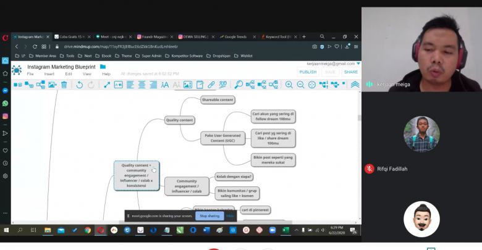Image resolution: width=482 pixels, height=250 pixels.
Task: Insert parent node toolbar icon
Action: 41,85
